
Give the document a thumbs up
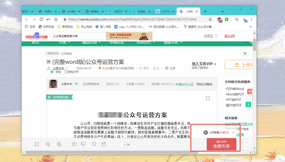74,144
